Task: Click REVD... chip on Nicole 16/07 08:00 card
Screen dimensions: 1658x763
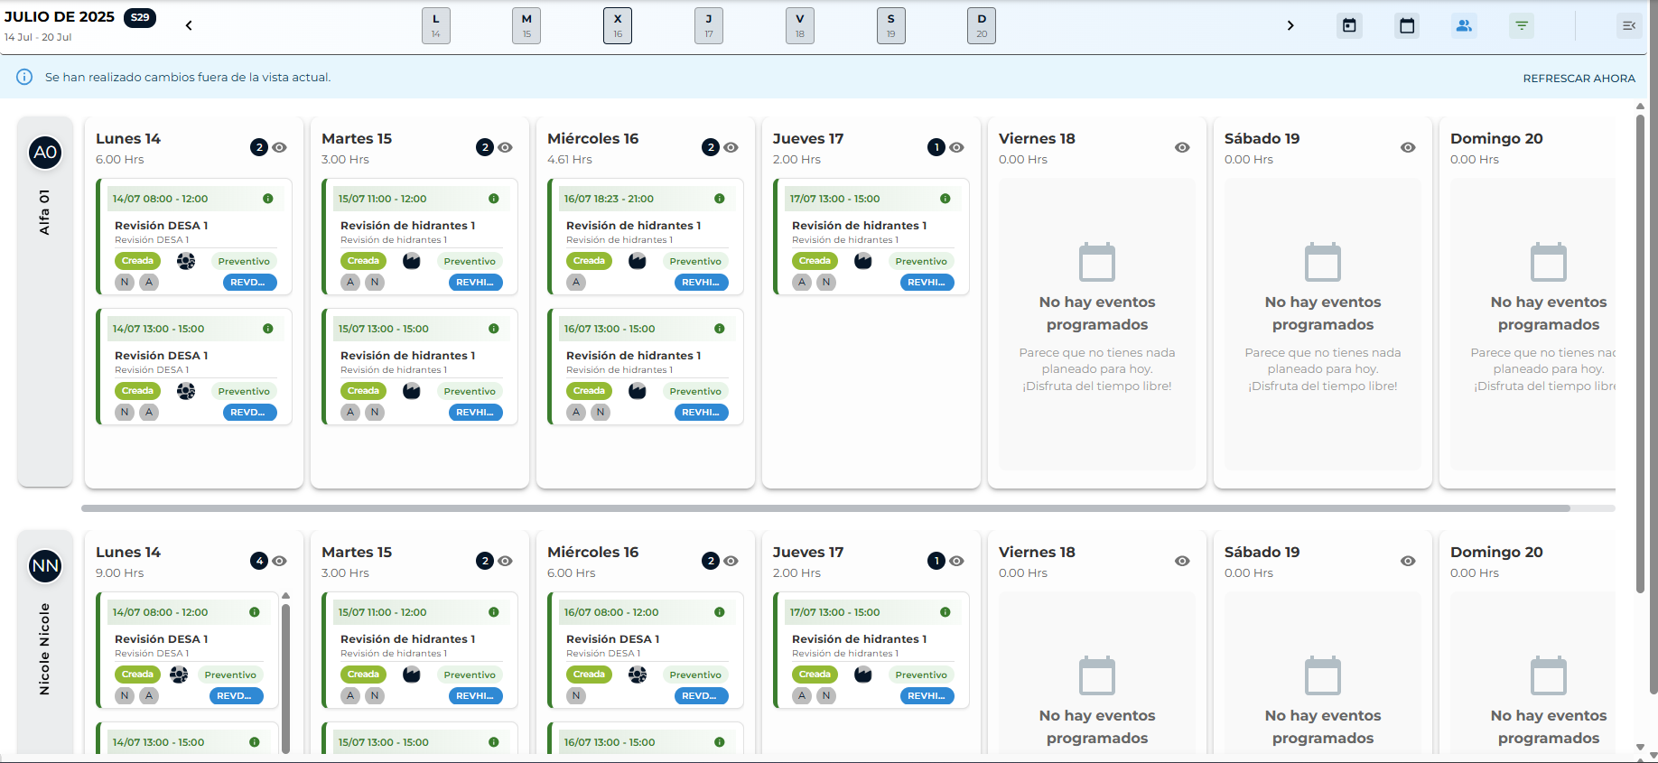Action: point(701,696)
